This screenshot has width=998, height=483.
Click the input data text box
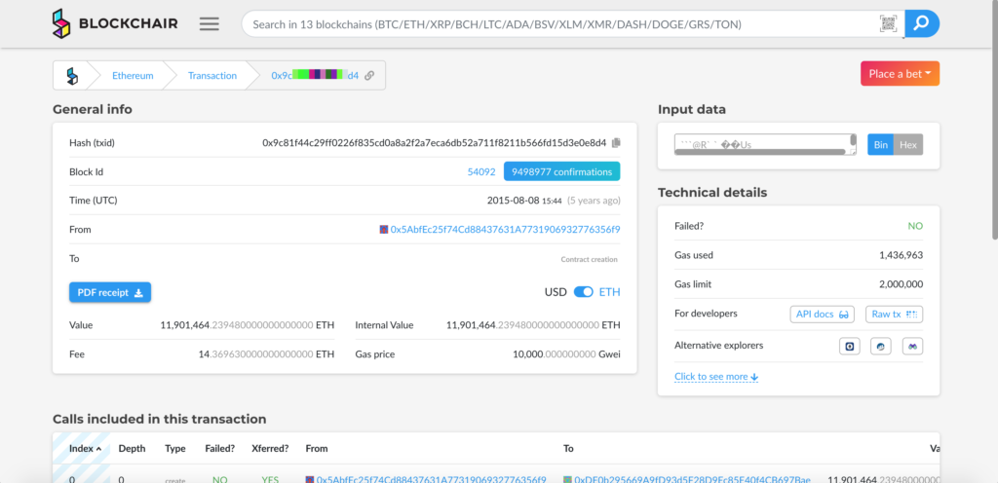[765, 143]
